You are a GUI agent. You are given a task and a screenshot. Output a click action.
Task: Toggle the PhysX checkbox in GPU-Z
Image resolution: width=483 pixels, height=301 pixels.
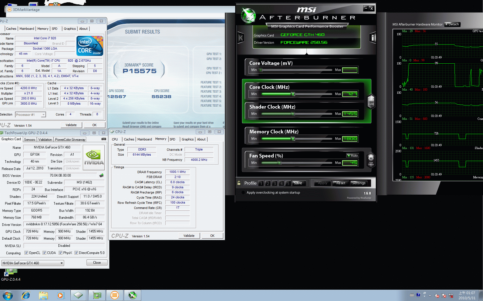point(61,253)
